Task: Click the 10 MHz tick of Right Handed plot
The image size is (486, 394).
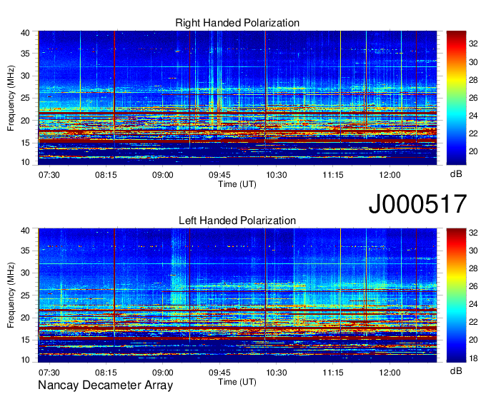Action: (26, 162)
